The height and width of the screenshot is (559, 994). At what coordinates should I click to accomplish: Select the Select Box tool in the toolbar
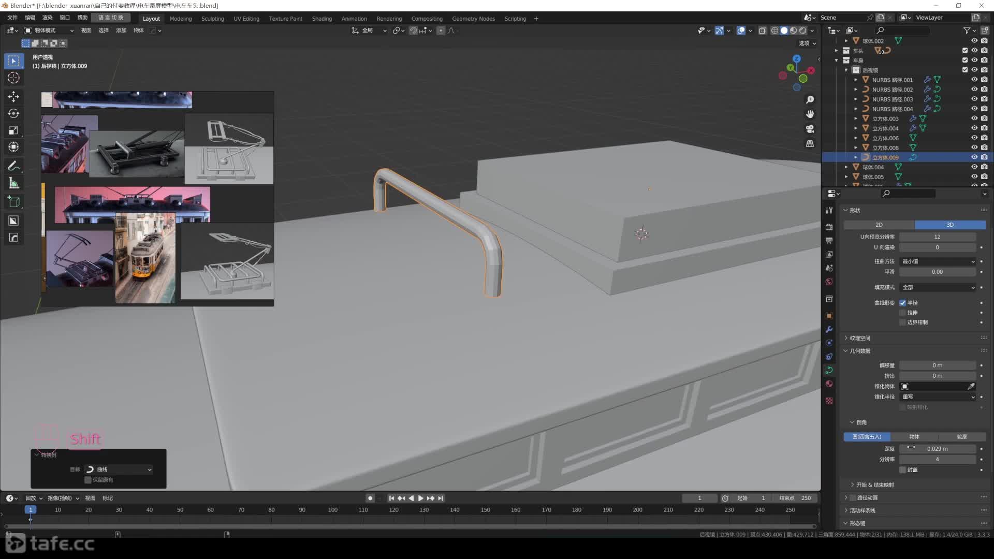(x=14, y=61)
